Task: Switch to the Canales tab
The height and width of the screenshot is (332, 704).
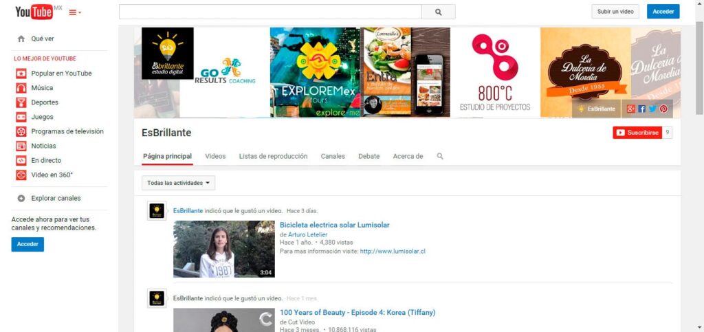Action: coord(333,156)
